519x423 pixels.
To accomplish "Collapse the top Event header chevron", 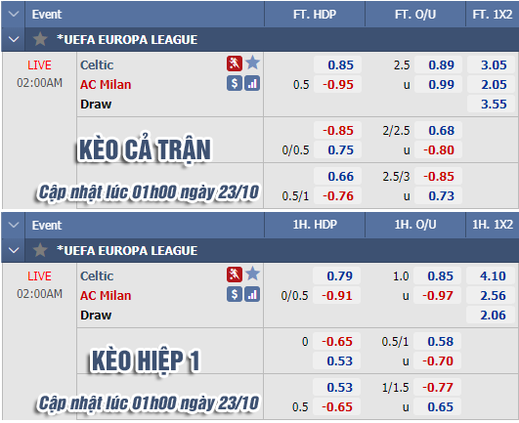I will point(14,14).
